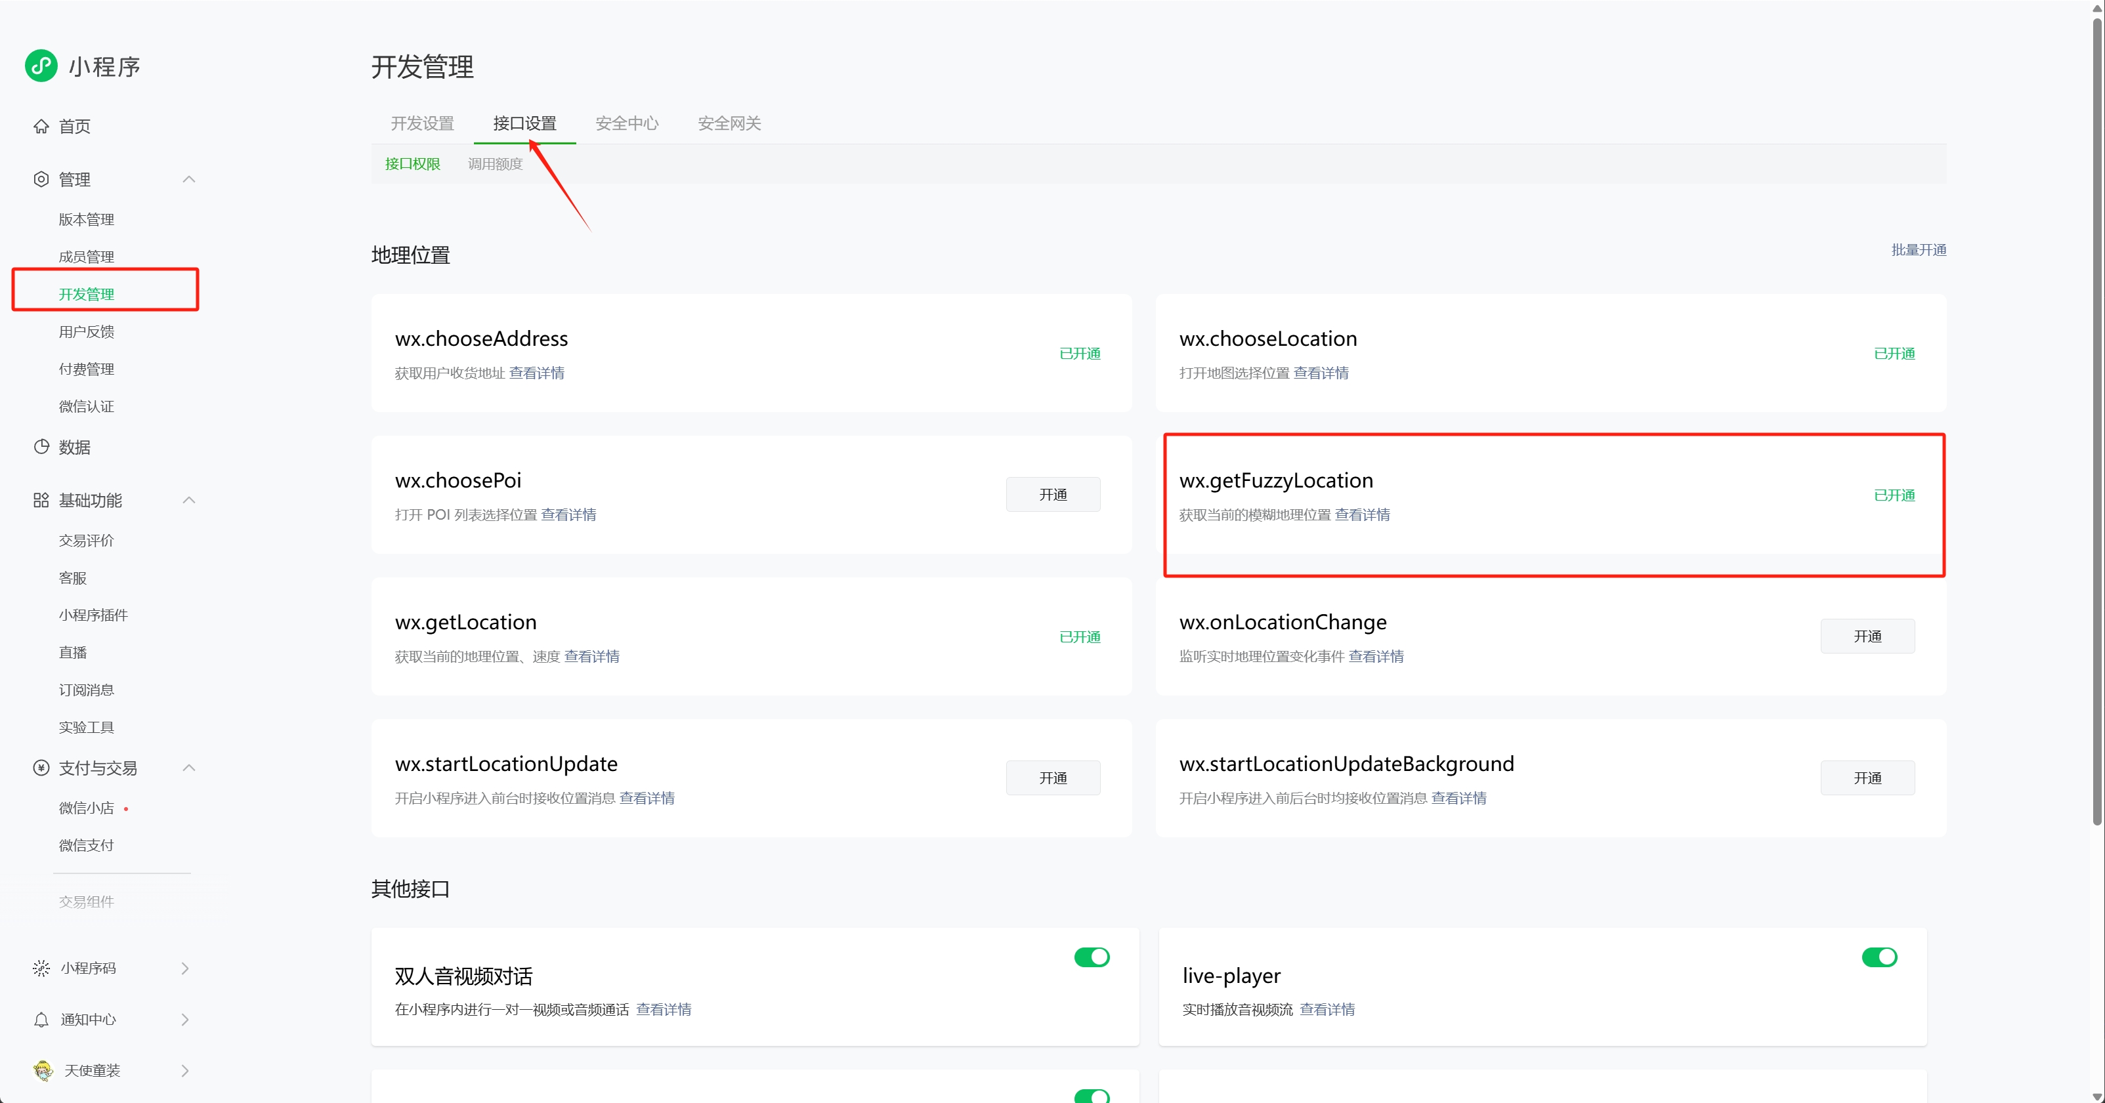Go to 首页 in sidebar

(74, 126)
